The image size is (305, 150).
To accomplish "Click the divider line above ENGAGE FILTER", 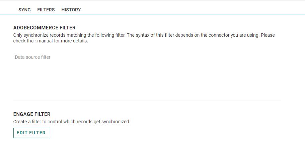I will (x=147, y=101).
